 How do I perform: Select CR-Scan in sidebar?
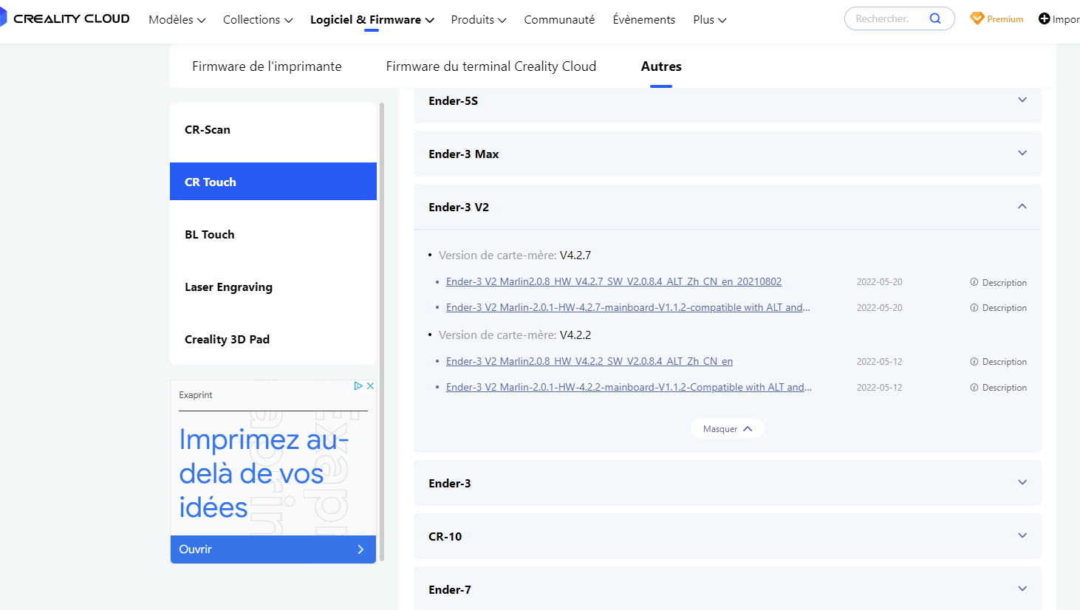point(273,130)
